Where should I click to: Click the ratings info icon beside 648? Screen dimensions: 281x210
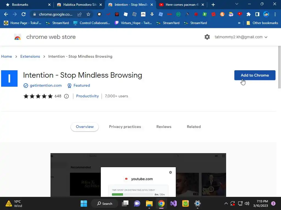coord(66,96)
